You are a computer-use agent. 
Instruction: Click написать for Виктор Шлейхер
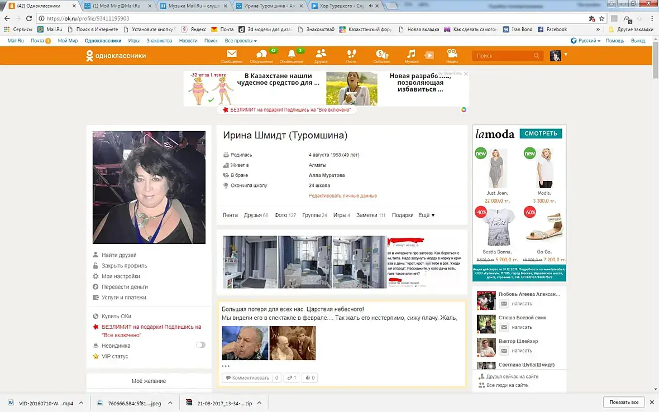pyautogui.click(x=521, y=351)
